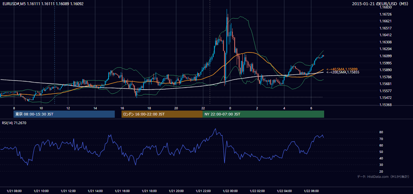
Task: Click hour tick 16 under the price chart
Action: point(122,108)
